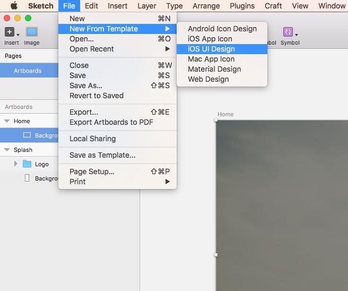Close the File menu in menu bar

tap(69, 6)
